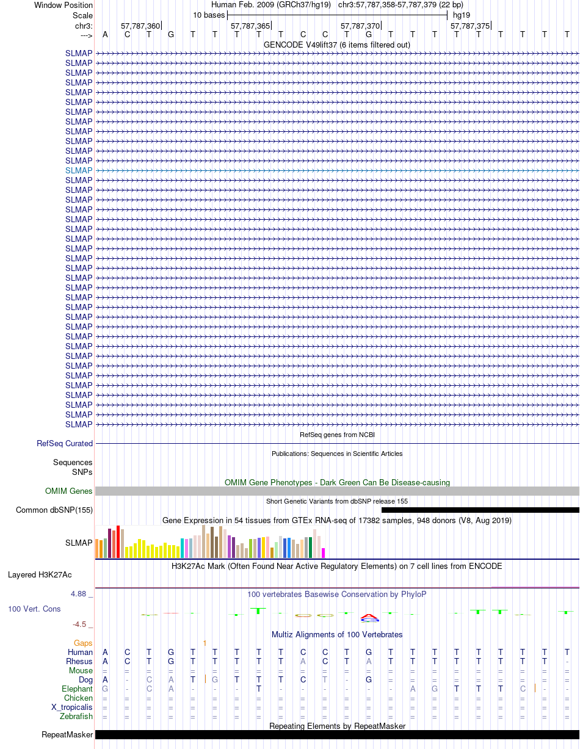The height and width of the screenshot is (749, 580).
Task: Open the RefSeq genes from NCBI title
Action: (x=337, y=435)
